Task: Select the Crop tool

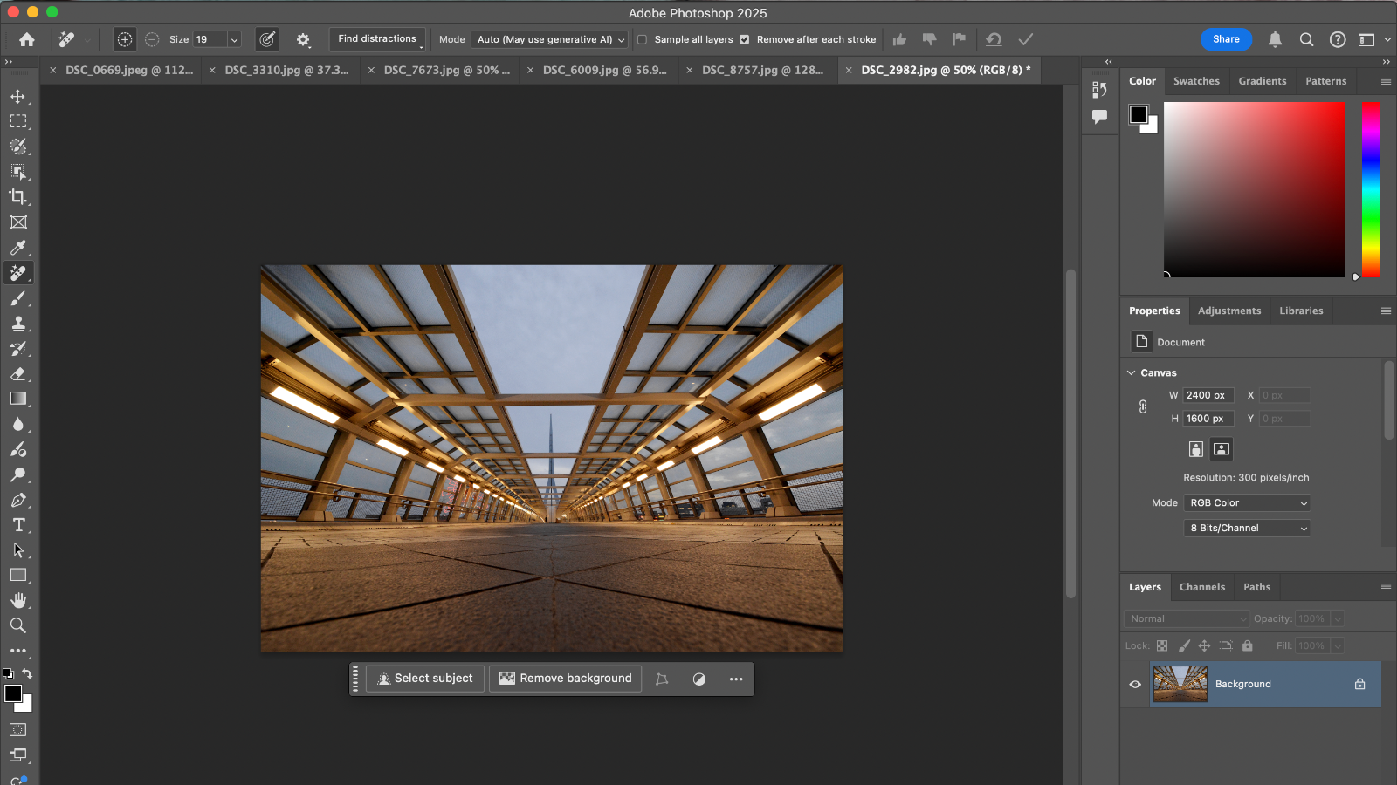Action: (18, 197)
